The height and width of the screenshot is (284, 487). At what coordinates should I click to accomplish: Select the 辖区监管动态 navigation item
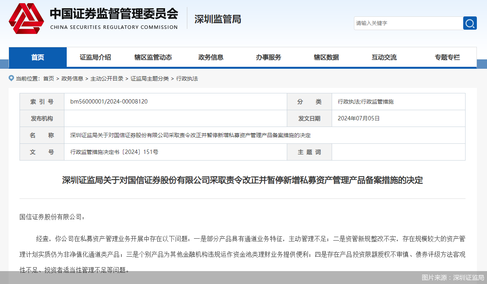point(153,57)
